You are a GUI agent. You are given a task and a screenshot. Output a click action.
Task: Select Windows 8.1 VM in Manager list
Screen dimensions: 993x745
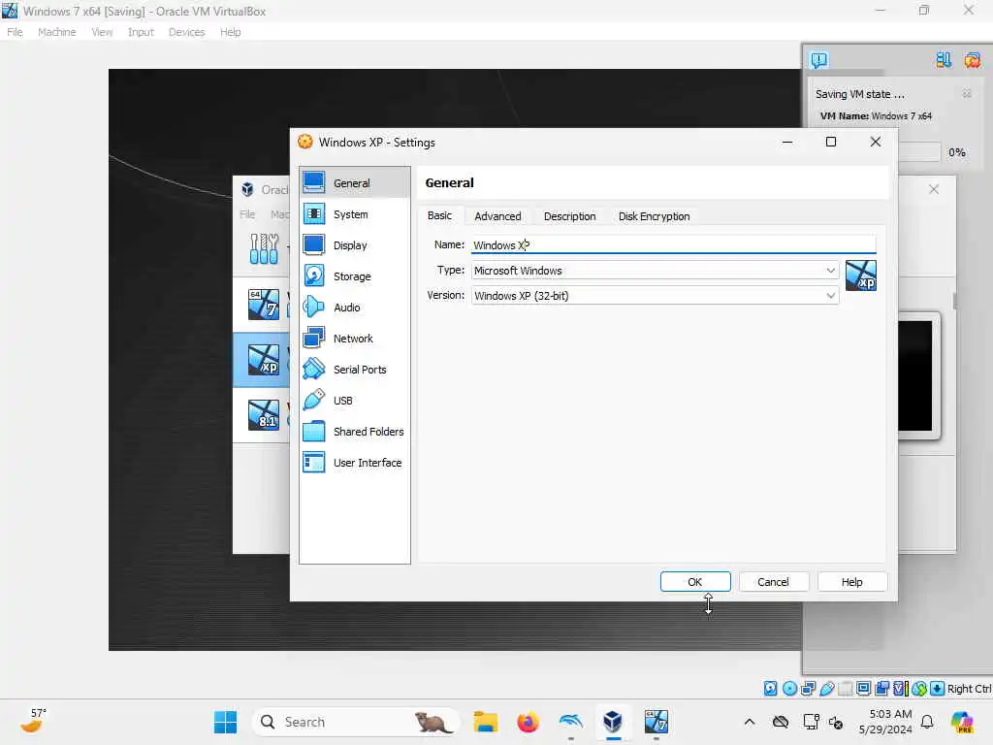[x=262, y=414]
